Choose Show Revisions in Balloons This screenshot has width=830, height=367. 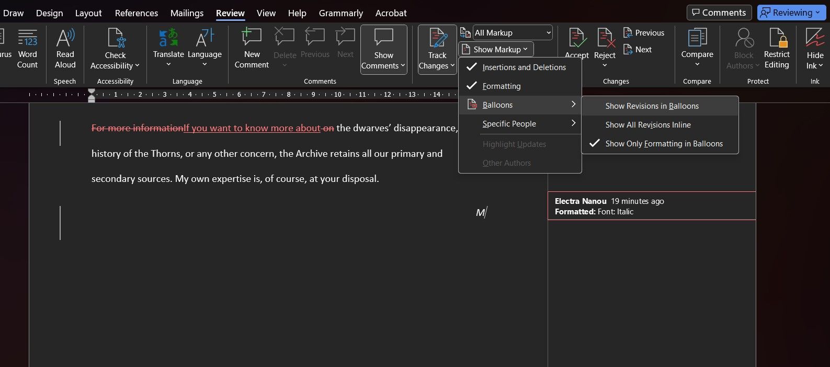point(652,106)
